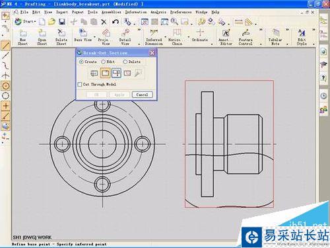
Task: Open the File menu
Action: pyautogui.click(x=24, y=12)
